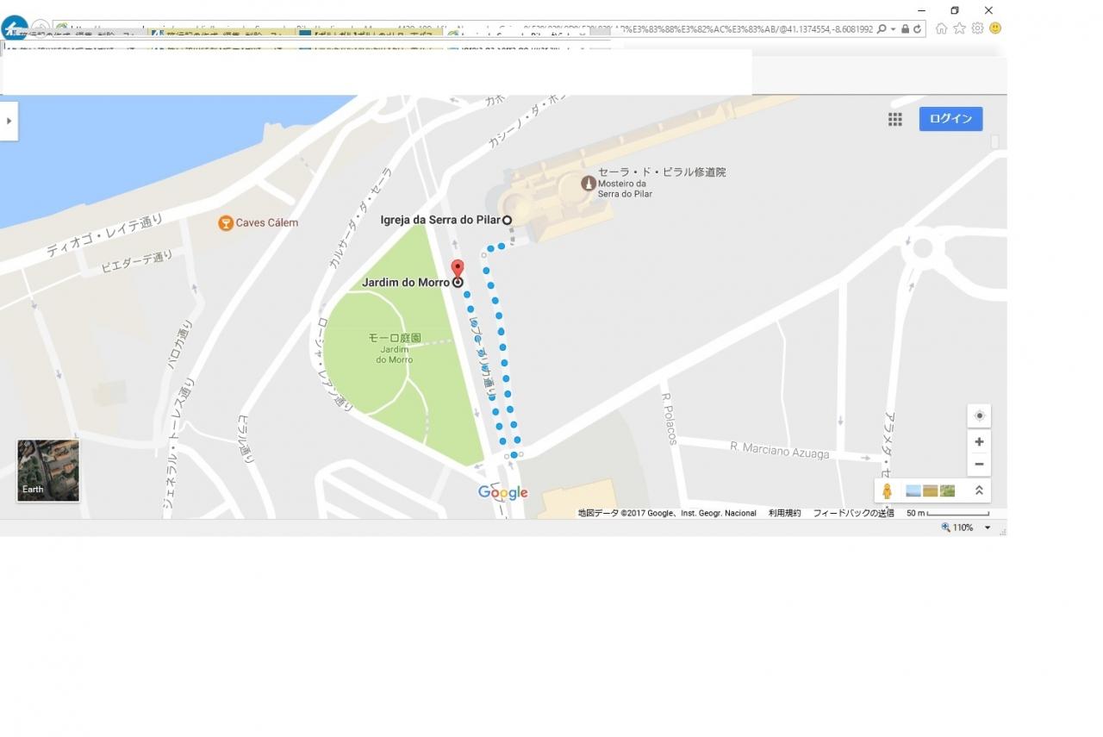Image resolution: width=1103 pixels, height=737 pixels.
Task: Refresh the page in address bar
Action: coord(917,28)
